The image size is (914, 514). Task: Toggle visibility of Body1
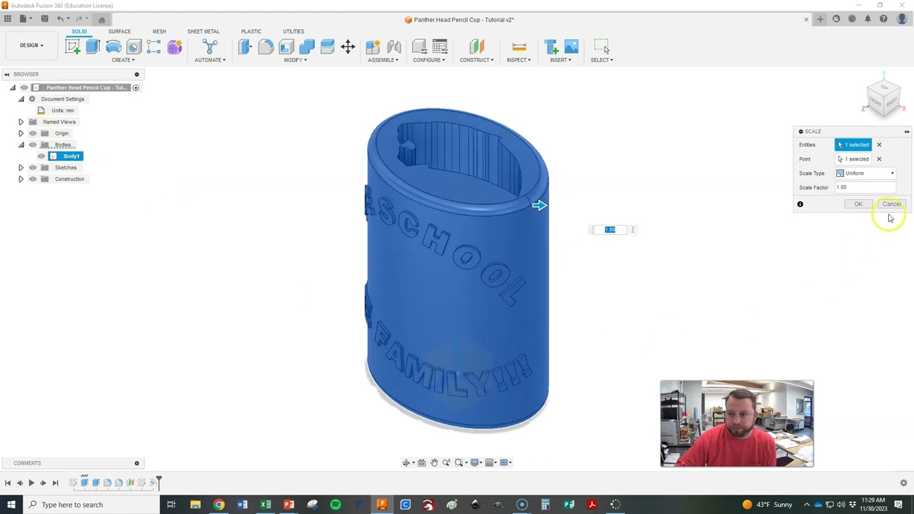[x=41, y=156]
